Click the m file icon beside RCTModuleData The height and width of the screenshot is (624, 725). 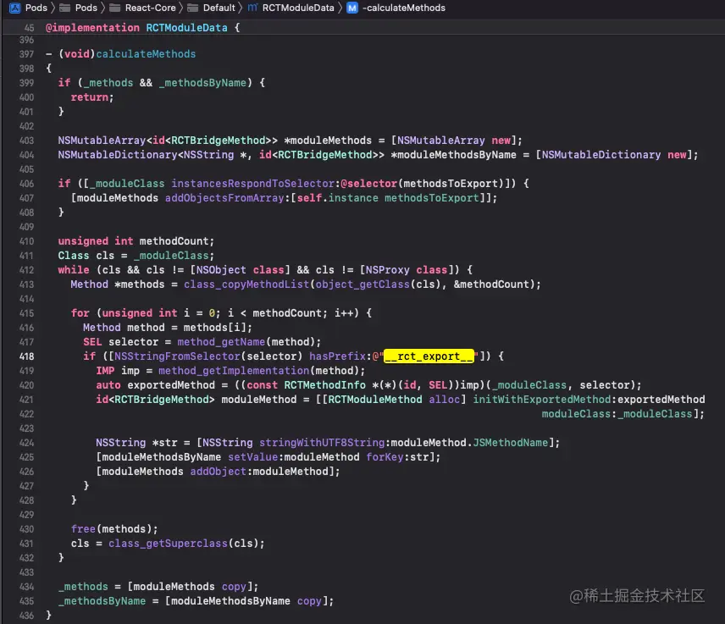pyautogui.click(x=252, y=8)
